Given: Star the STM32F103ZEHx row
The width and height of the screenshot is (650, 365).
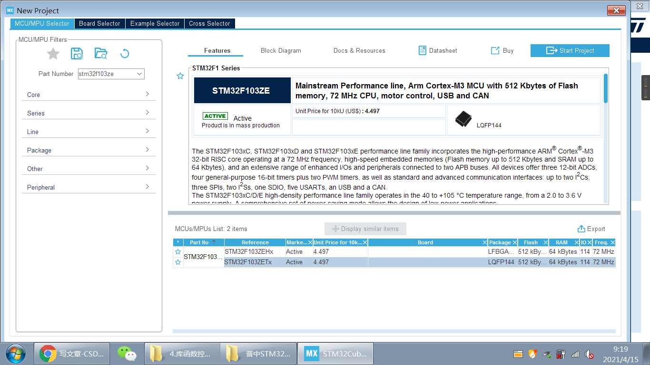Looking at the screenshot, I should tap(177, 252).
